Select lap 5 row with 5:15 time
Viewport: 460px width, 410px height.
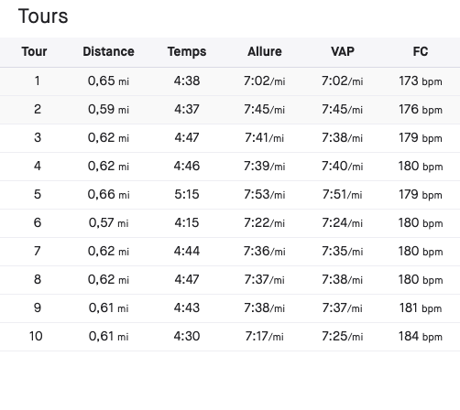coord(230,195)
